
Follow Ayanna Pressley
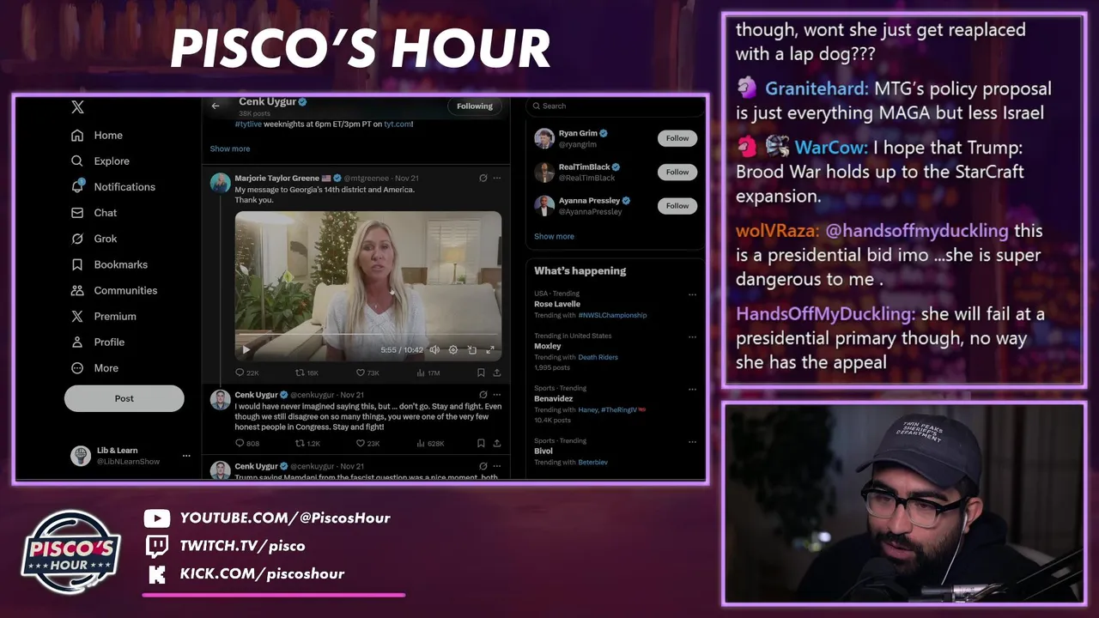[x=677, y=205]
